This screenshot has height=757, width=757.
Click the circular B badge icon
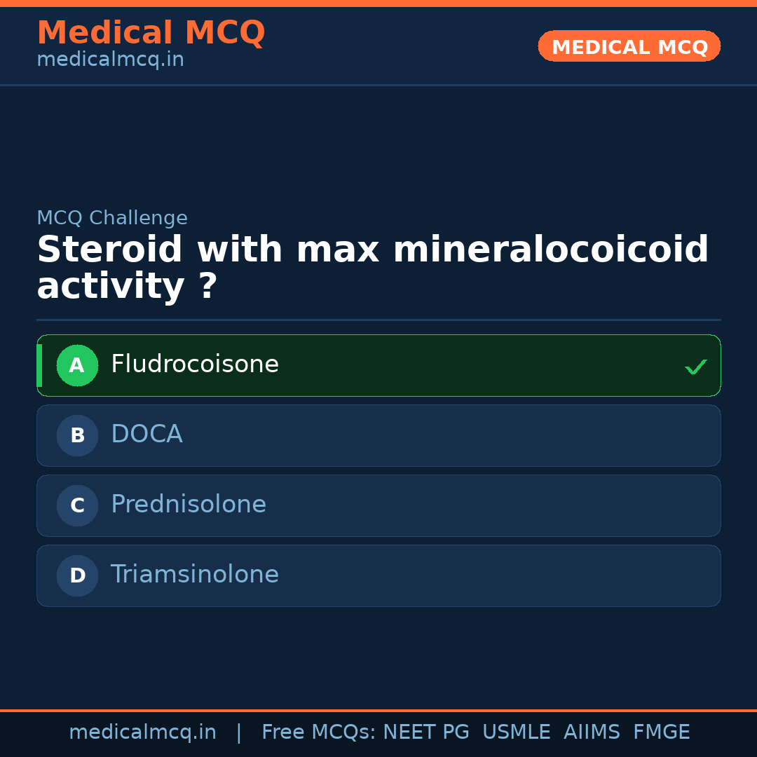pyautogui.click(x=77, y=435)
